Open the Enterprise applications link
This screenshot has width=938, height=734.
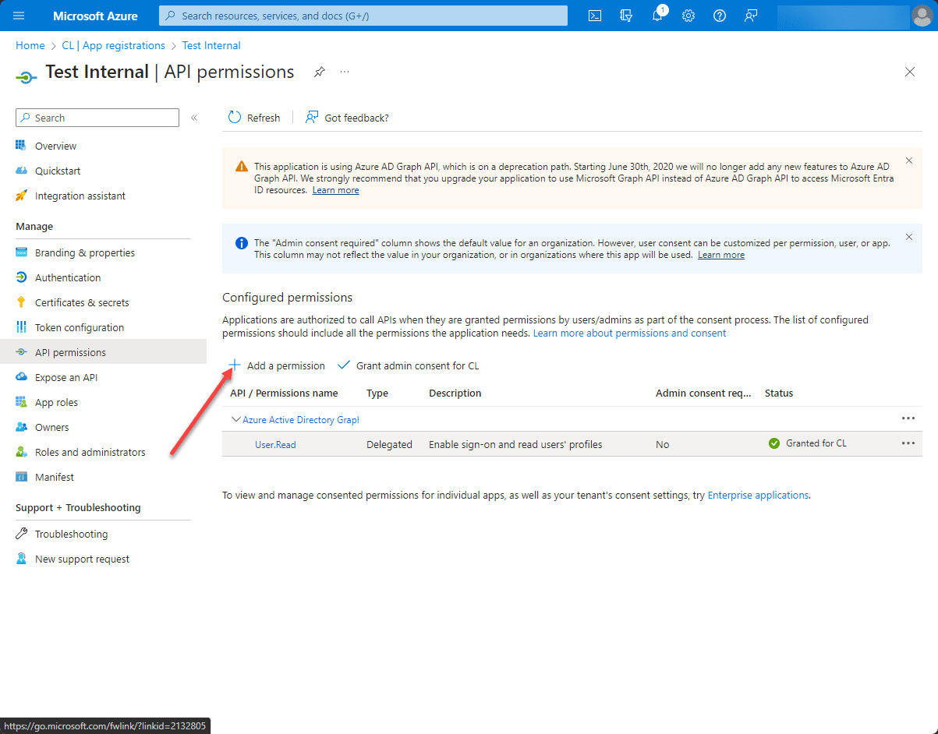pos(758,495)
